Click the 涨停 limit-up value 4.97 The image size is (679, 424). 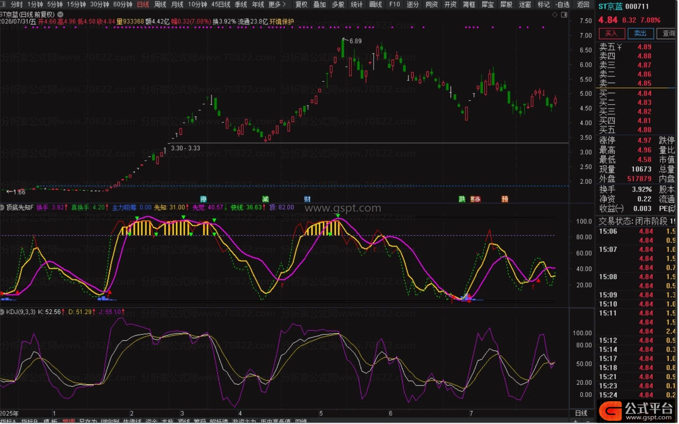(644, 140)
